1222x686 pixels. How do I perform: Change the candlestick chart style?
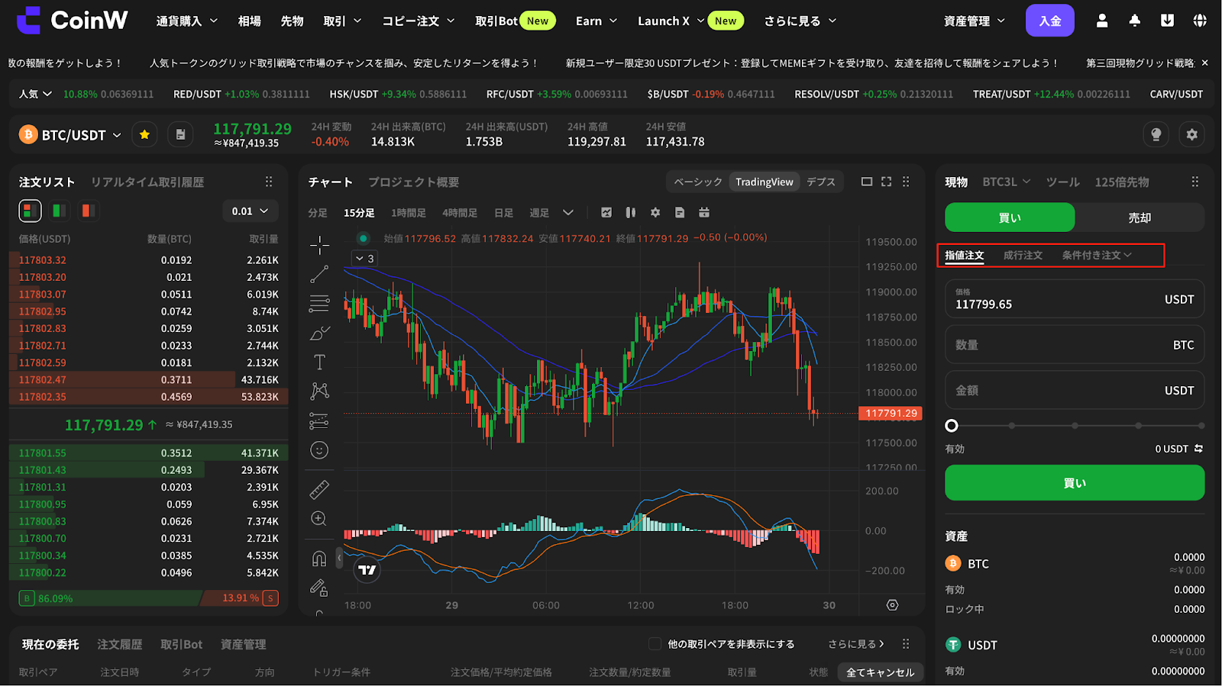tap(631, 213)
